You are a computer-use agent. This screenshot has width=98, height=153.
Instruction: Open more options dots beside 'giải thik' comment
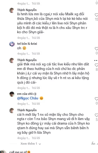click(96, 61)
